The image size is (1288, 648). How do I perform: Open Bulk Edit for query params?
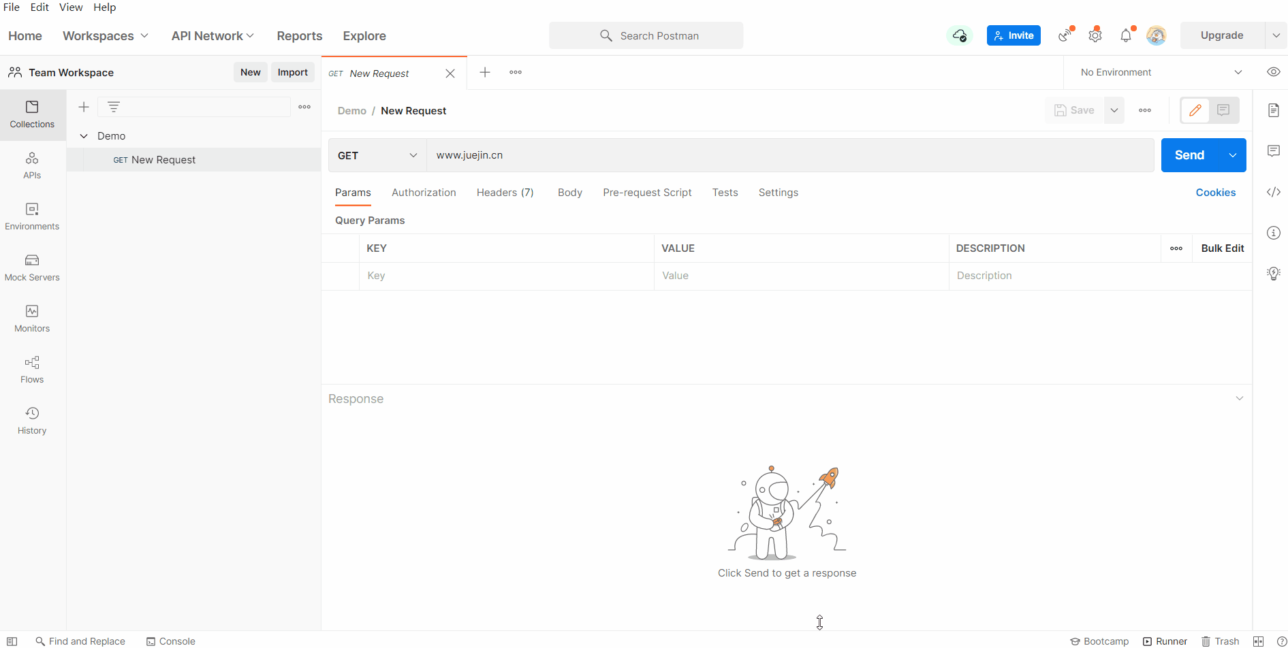(x=1222, y=248)
